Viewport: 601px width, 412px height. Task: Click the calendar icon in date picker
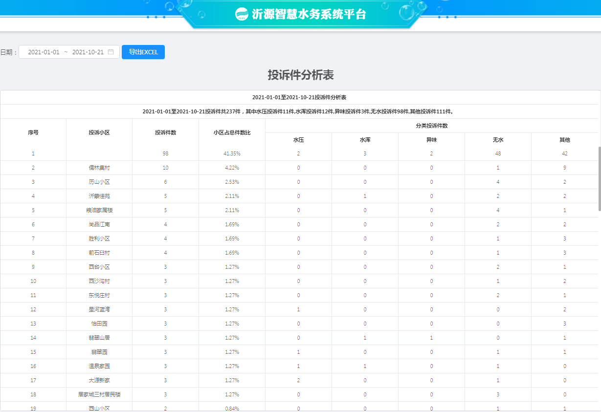pos(111,52)
